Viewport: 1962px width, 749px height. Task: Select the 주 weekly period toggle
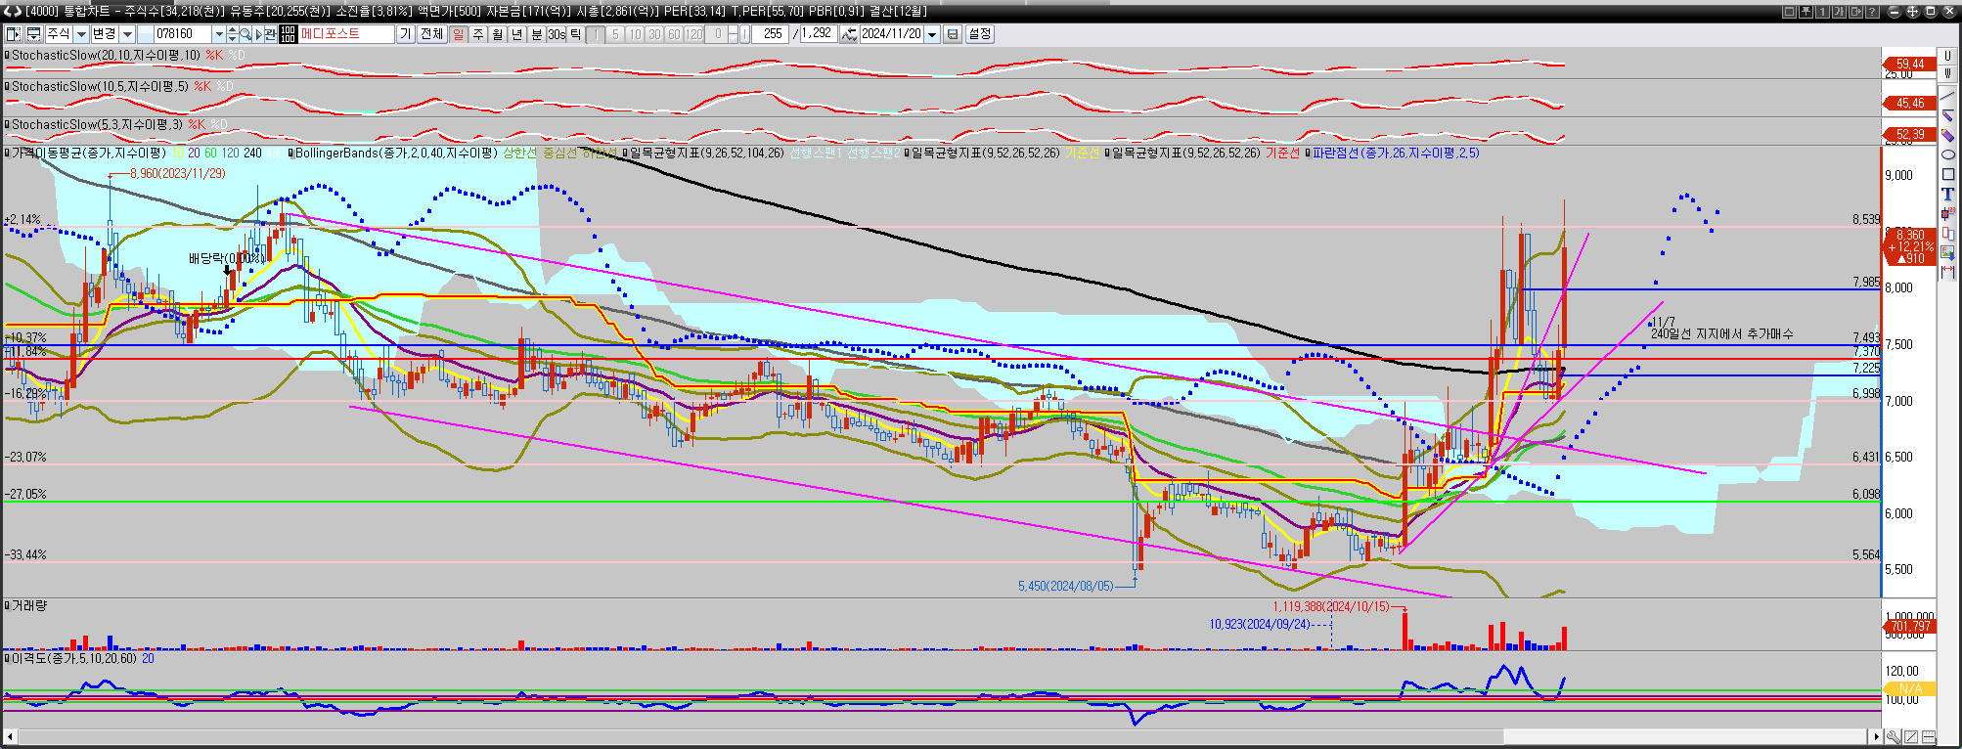pos(478,34)
